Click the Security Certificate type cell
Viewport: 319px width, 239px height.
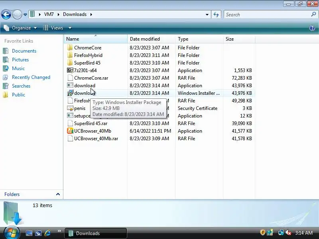tap(197, 108)
